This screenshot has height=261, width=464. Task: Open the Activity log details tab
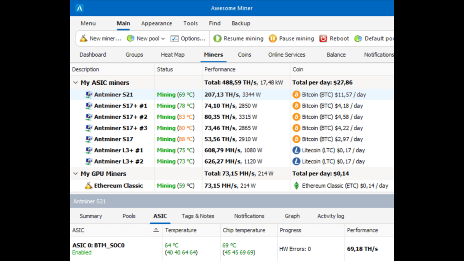point(330,216)
